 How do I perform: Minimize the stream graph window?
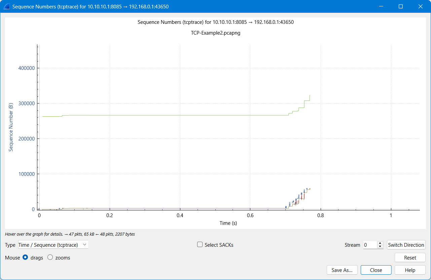point(381,6)
